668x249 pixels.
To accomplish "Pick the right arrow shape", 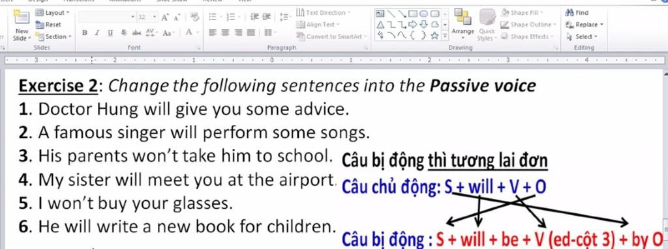I will (x=413, y=24).
